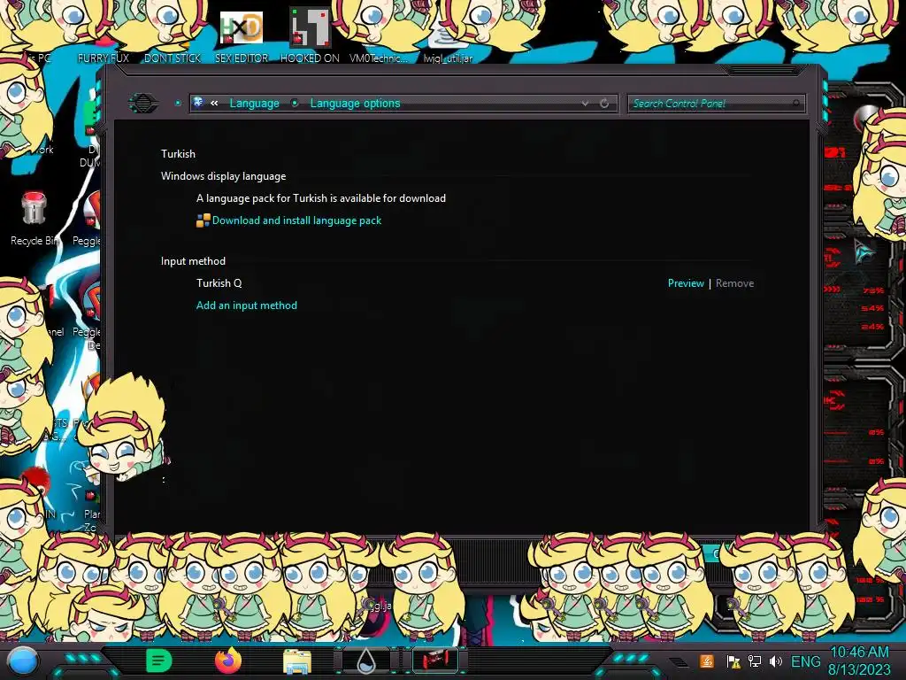Launch Firefox from the taskbar
906x680 pixels.
pyautogui.click(x=228, y=661)
